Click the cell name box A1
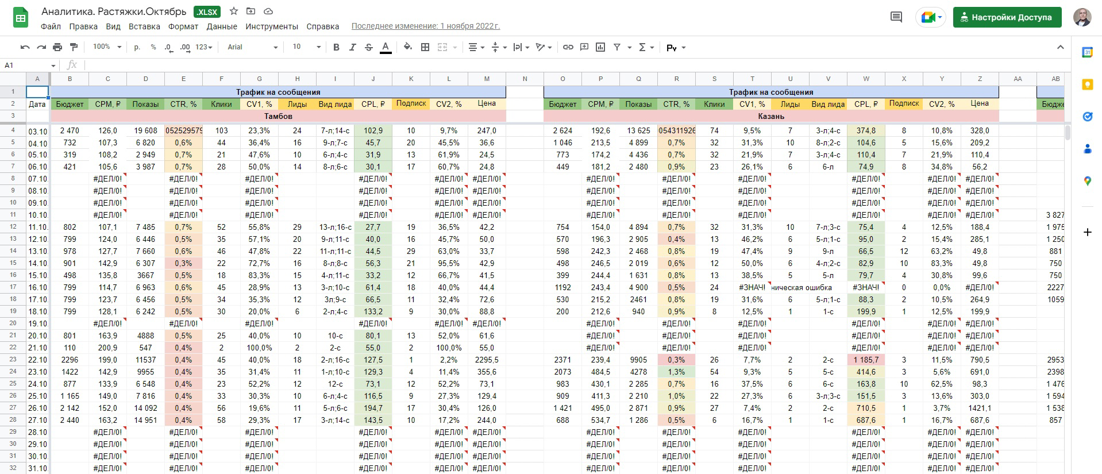 point(30,65)
